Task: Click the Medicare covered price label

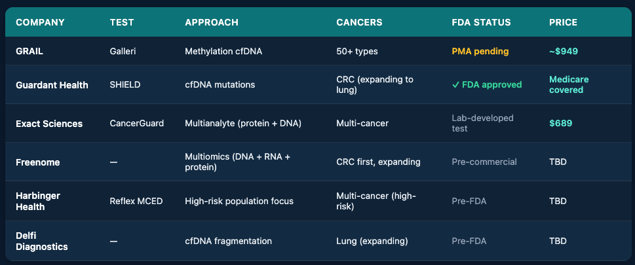Action: pos(569,84)
